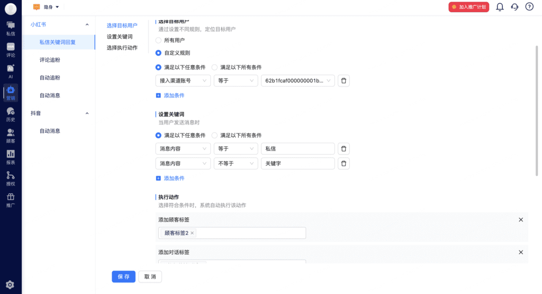Open the customer service headset icon
The image size is (542, 294).
click(x=514, y=7)
